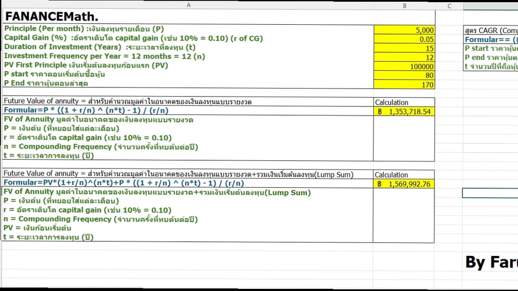Select the investment frequency value 12

click(404, 57)
